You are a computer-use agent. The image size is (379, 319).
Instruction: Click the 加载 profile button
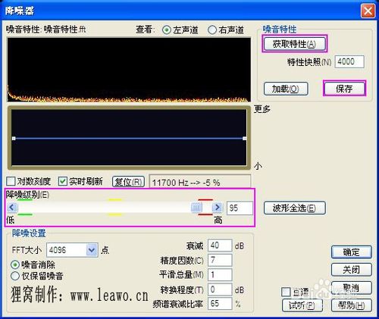tap(286, 89)
